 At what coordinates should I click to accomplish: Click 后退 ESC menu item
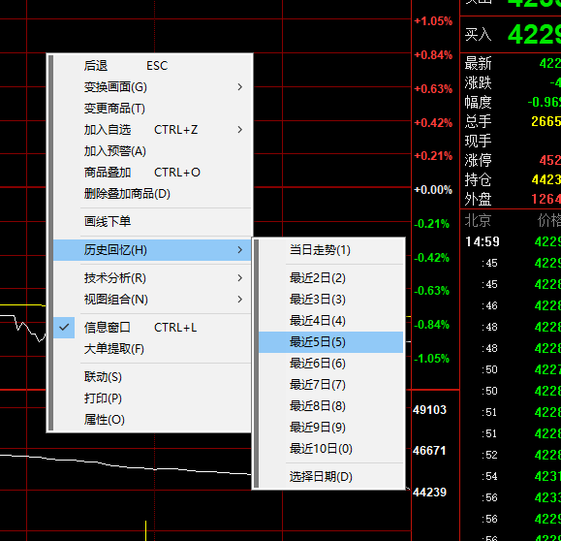tap(152, 66)
